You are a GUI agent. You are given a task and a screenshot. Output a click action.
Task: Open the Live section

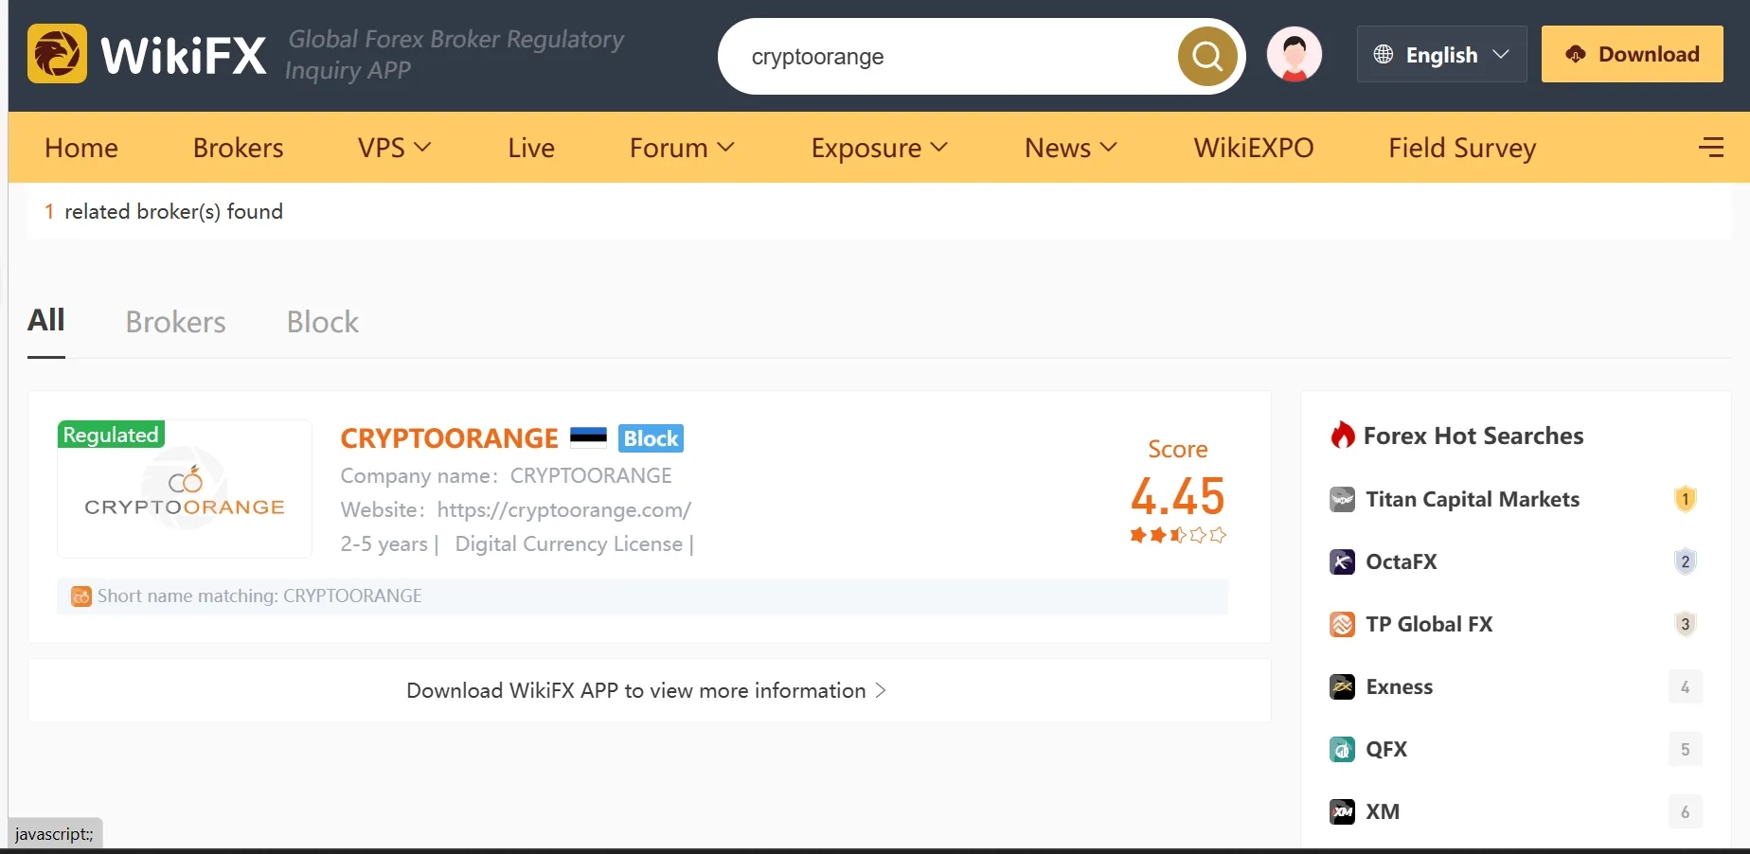[x=531, y=148]
